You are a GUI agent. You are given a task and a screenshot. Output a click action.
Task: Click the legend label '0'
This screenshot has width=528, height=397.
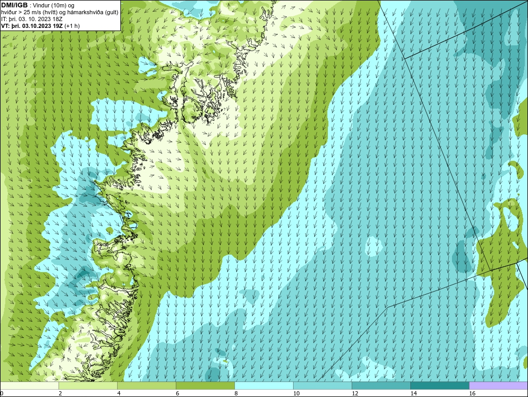[x=2, y=393]
